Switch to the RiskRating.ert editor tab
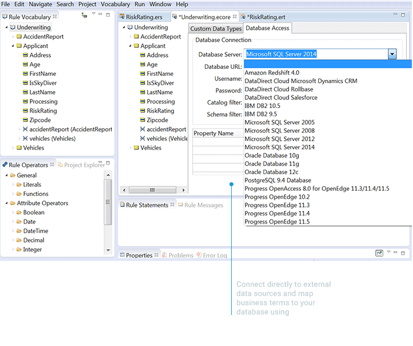The height and width of the screenshot is (346, 413). (x=263, y=17)
